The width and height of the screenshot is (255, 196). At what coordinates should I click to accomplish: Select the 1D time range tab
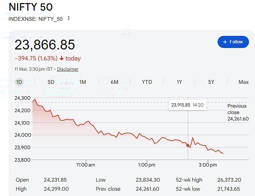(x=19, y=82)
